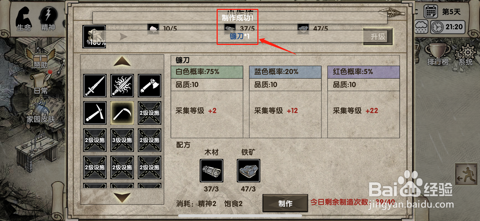Tap the 木材 wood material icon
The width and height of the screenshot is (480, 221).
coord(212,170)
